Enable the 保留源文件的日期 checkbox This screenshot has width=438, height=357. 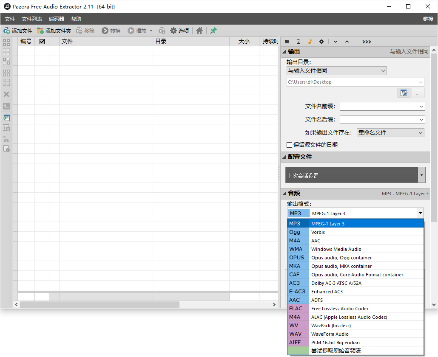[290, 145]
